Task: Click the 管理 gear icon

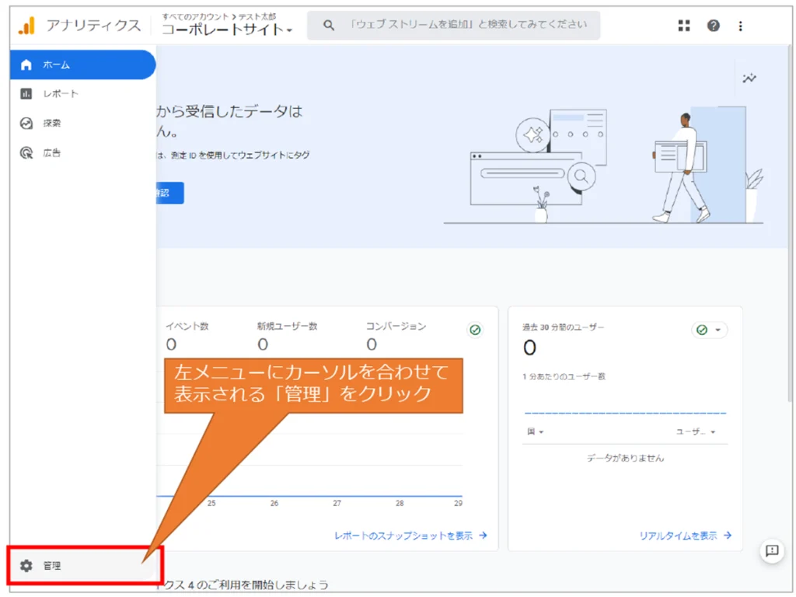Action: click(26, 566)
